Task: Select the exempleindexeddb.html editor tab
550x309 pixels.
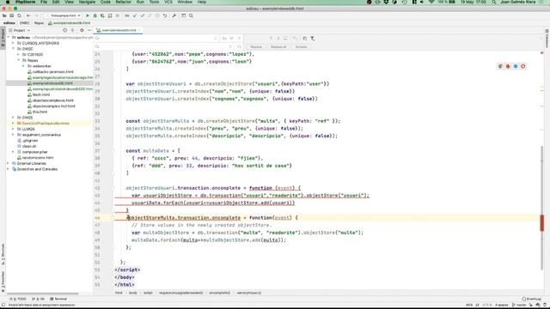Action: click(x=119, y=31)
